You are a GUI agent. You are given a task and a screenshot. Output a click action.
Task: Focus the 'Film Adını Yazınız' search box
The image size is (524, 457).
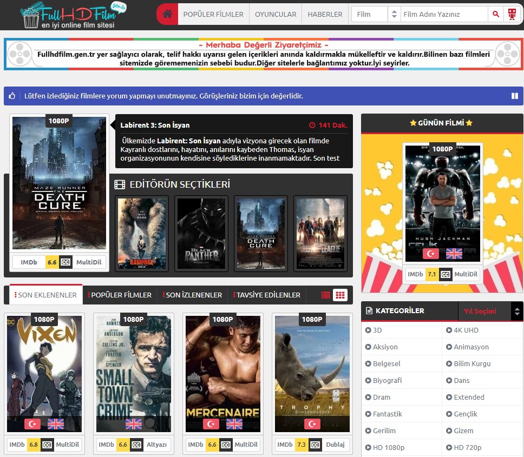[444, 15]
